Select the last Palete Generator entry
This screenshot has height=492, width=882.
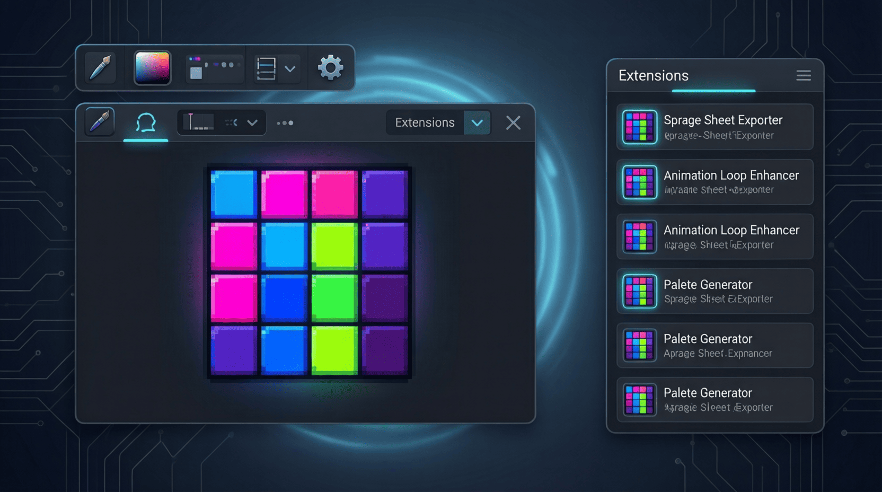[715, 400]
